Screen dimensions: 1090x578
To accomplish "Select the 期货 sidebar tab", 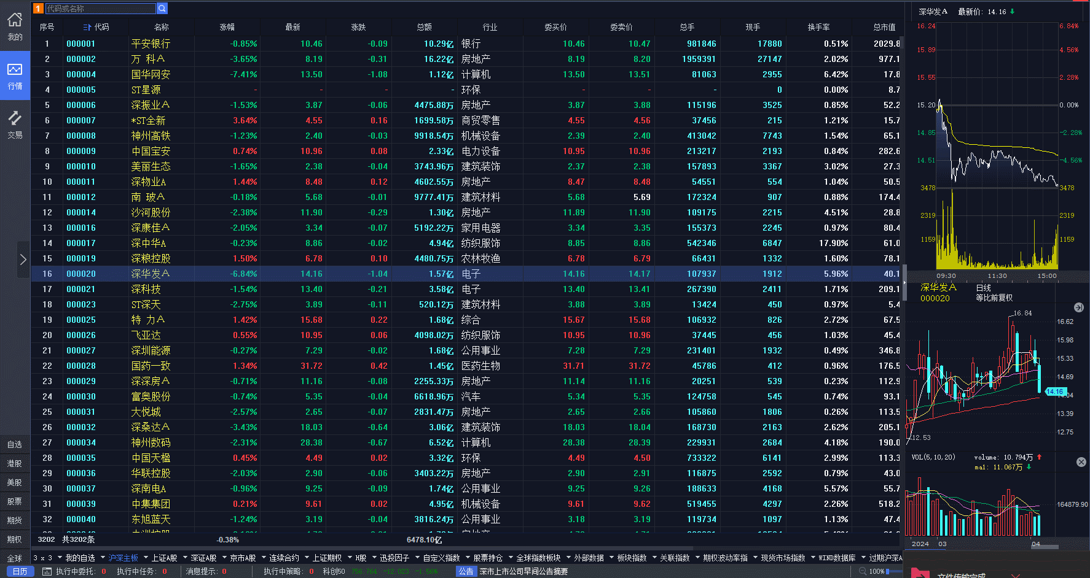I will pos(15,521).
